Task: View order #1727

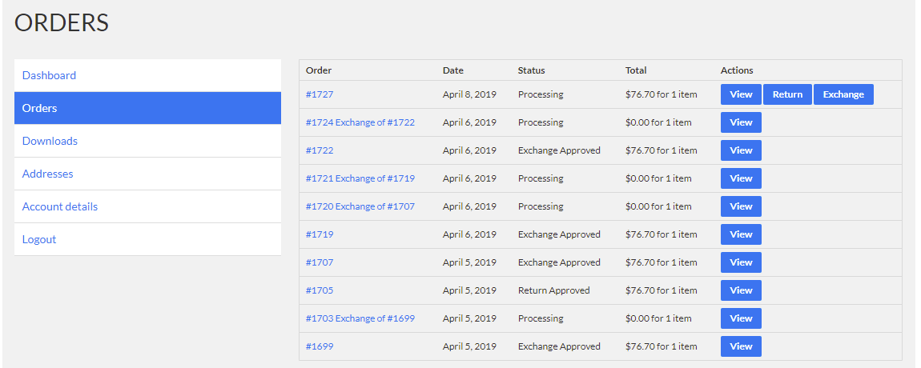Action: click(x=741, y=94)
